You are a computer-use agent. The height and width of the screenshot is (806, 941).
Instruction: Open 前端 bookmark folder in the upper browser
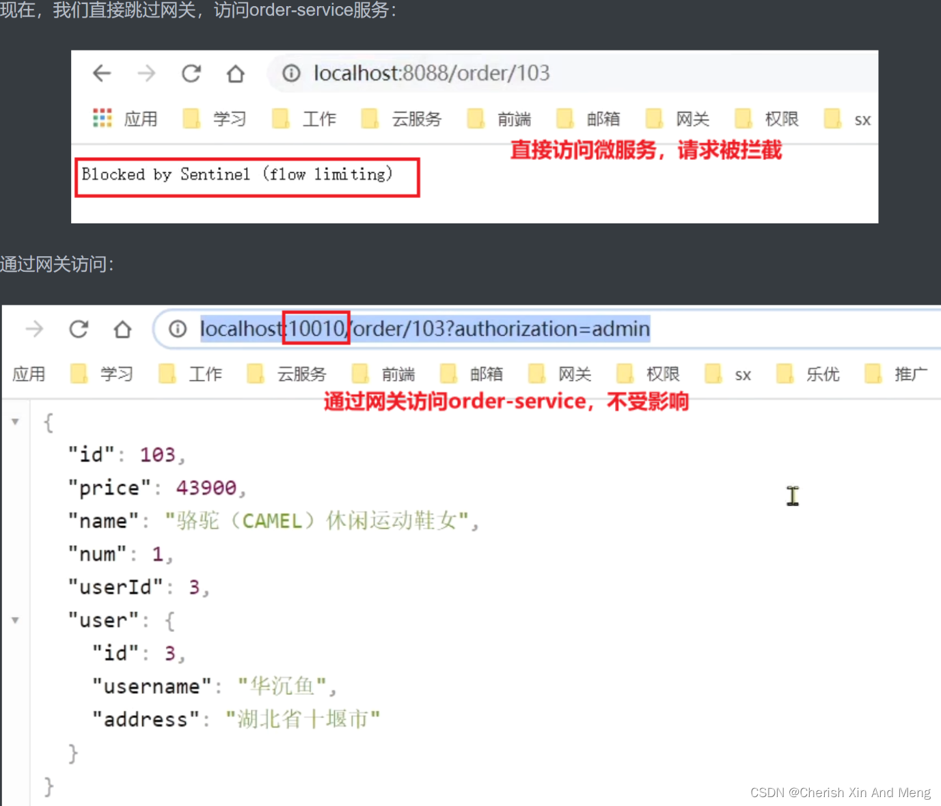[x=499, y=119]
